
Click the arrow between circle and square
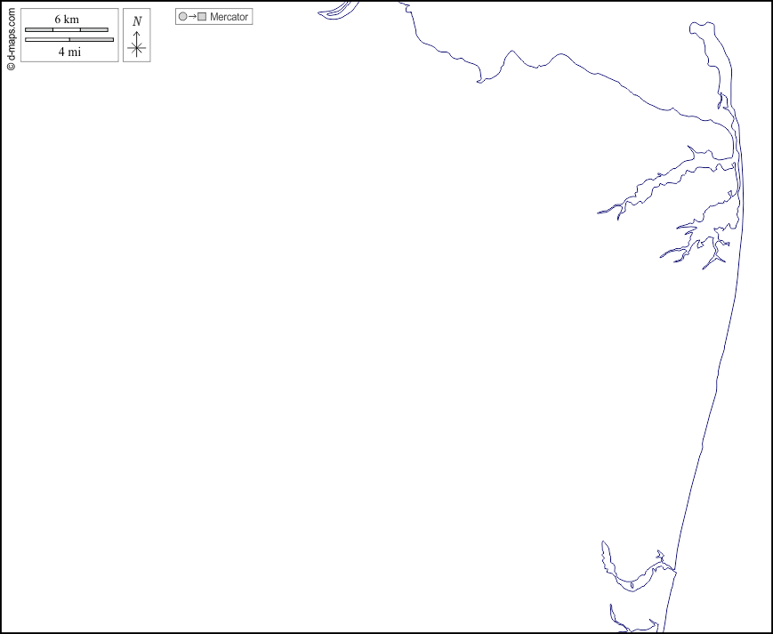(192, 17)
